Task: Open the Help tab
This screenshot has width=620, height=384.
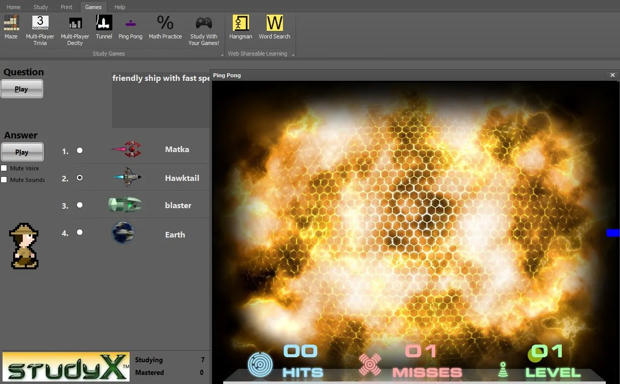Action: click(x=120, y=7)
